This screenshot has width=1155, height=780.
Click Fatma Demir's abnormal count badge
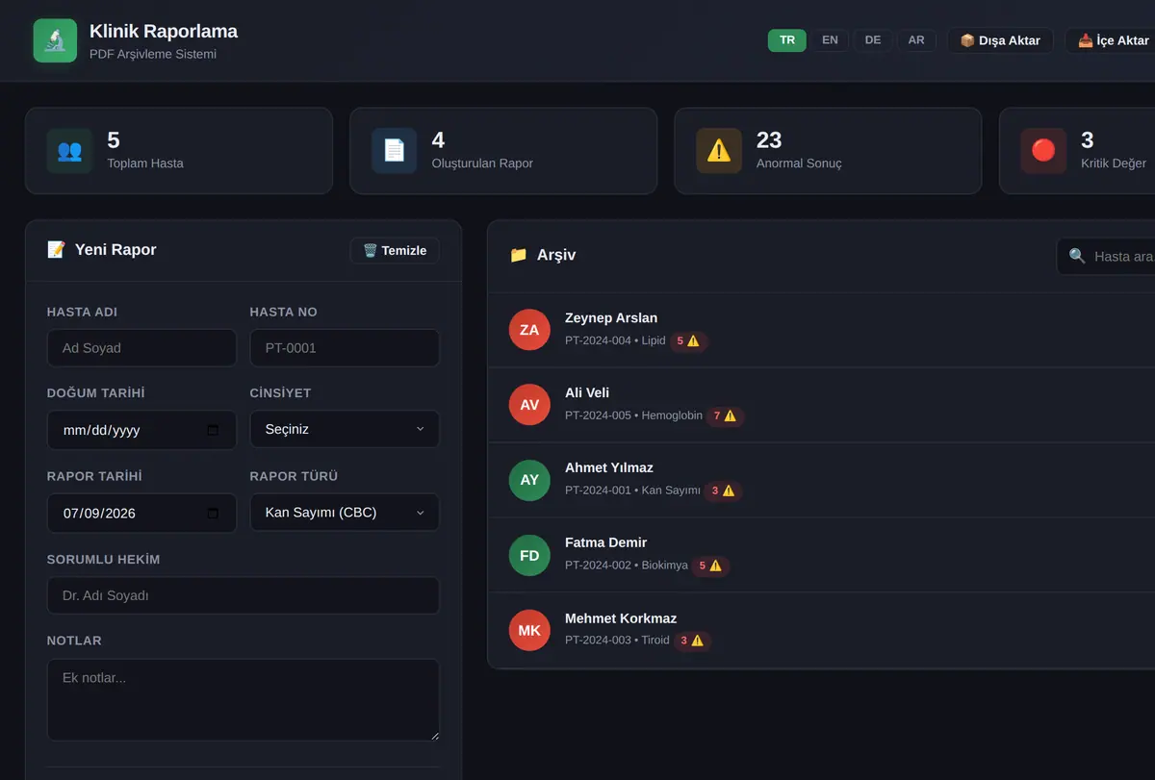711,566
